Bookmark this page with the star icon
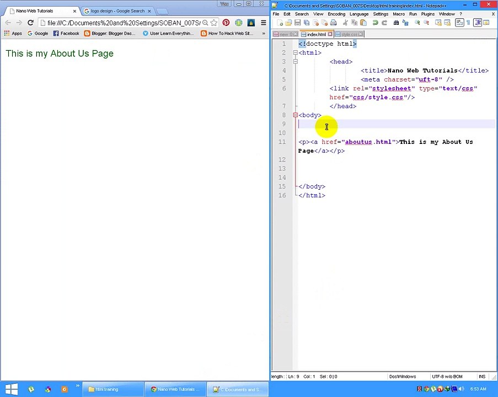Viewport: 498px width, 397px height. click(214, 23)
